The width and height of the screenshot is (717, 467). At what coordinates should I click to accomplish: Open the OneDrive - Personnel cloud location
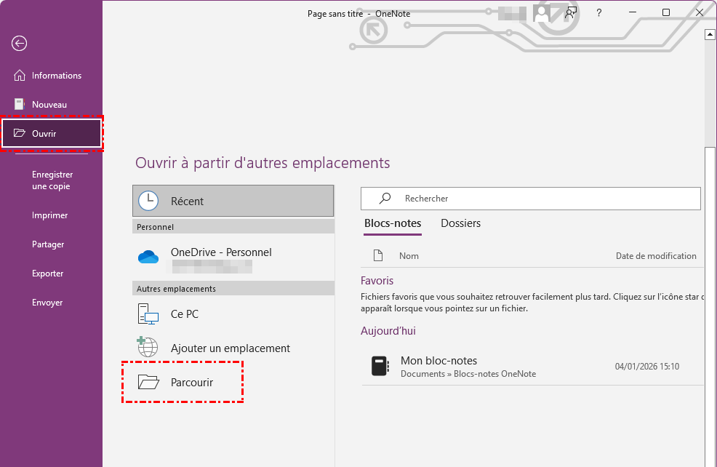[148, 257]
